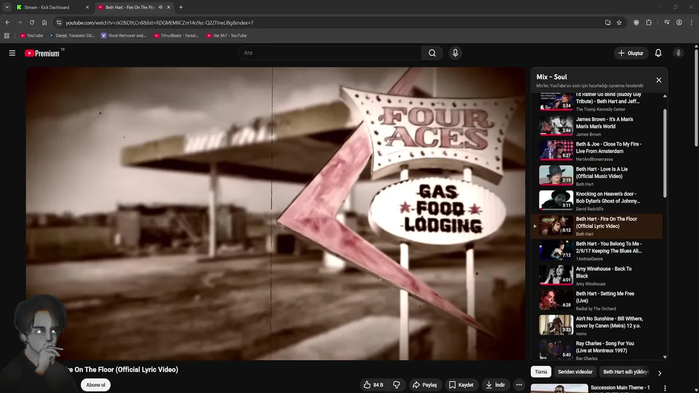Click install/cast icon in address bar
Screen dimensions: 699x393
pyautogui.click(x=608, y=22)
